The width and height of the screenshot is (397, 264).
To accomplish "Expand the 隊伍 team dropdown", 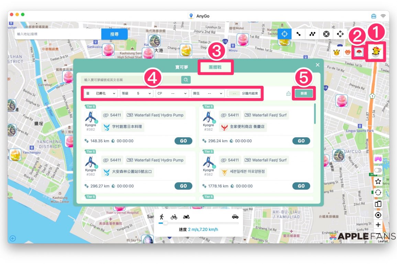I will click(208, 93).
